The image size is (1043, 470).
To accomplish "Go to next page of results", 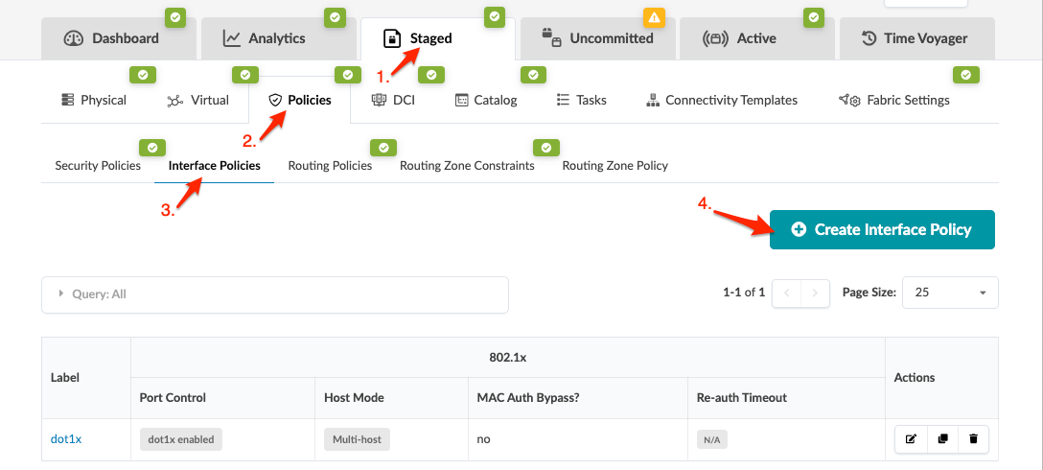I will tap(815, 294).
